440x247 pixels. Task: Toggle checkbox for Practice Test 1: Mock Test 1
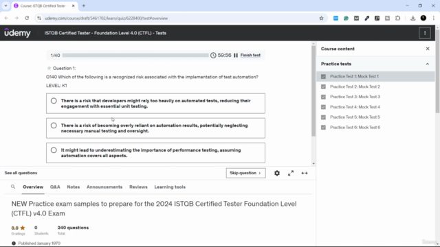323,76
